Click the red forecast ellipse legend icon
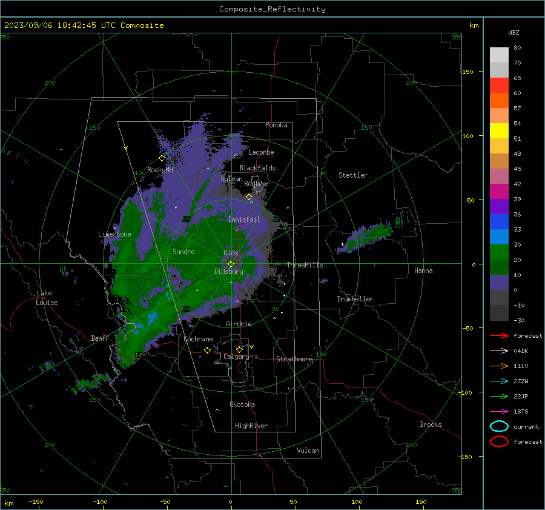 [499, 441]
